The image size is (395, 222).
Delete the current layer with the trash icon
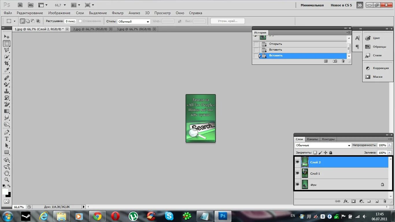[x=385, y=201]
